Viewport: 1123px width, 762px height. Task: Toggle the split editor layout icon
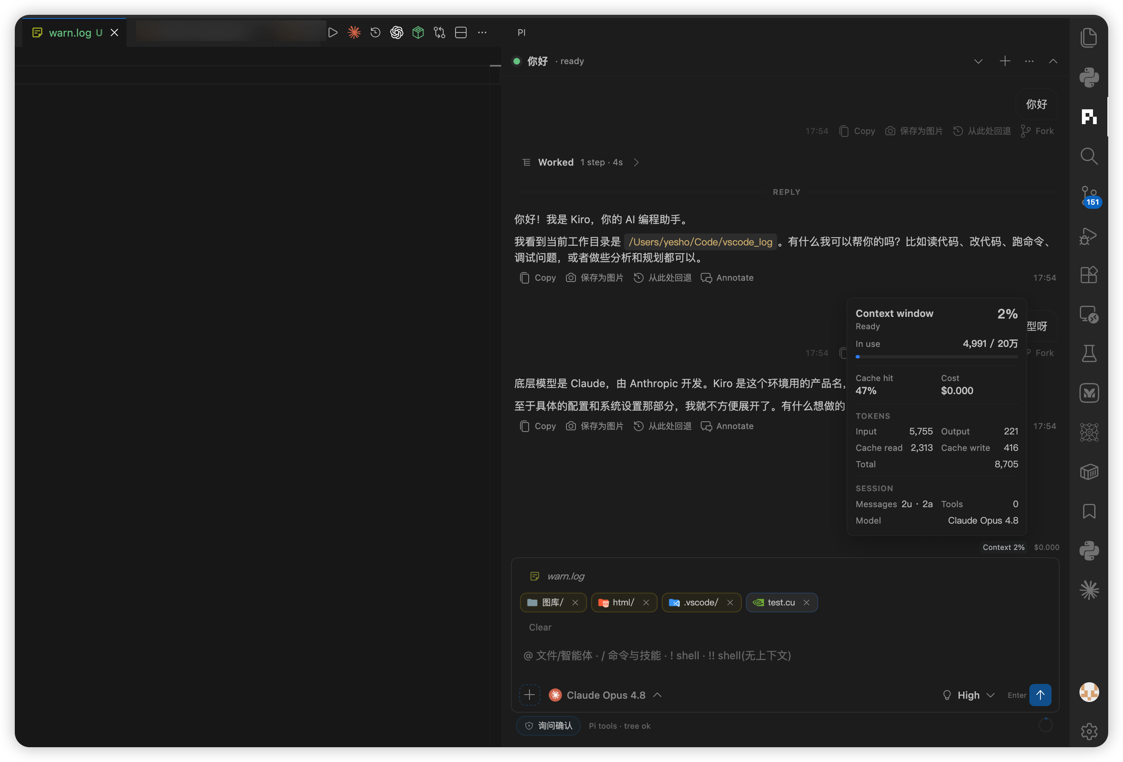click(461, 32)
